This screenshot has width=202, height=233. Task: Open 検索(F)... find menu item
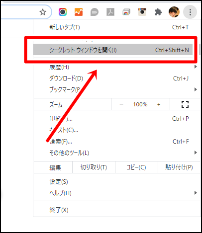117,142
